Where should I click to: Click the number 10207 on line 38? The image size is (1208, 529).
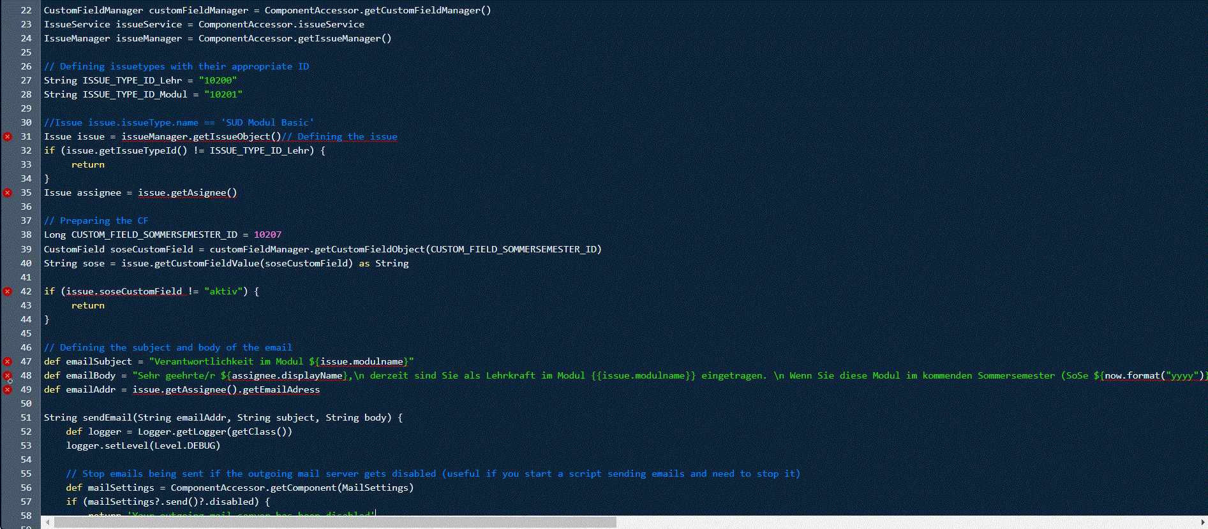267,235
